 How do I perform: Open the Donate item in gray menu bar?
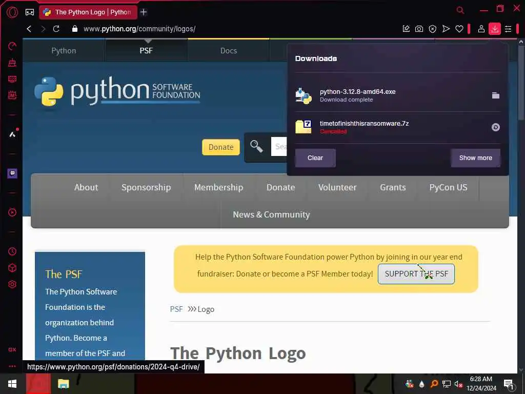(x=280, y=187)
